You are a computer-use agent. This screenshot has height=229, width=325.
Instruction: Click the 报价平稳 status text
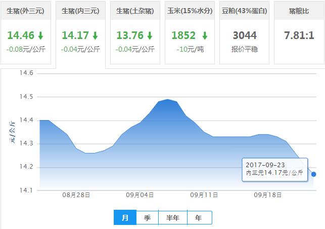coord(245,49)
